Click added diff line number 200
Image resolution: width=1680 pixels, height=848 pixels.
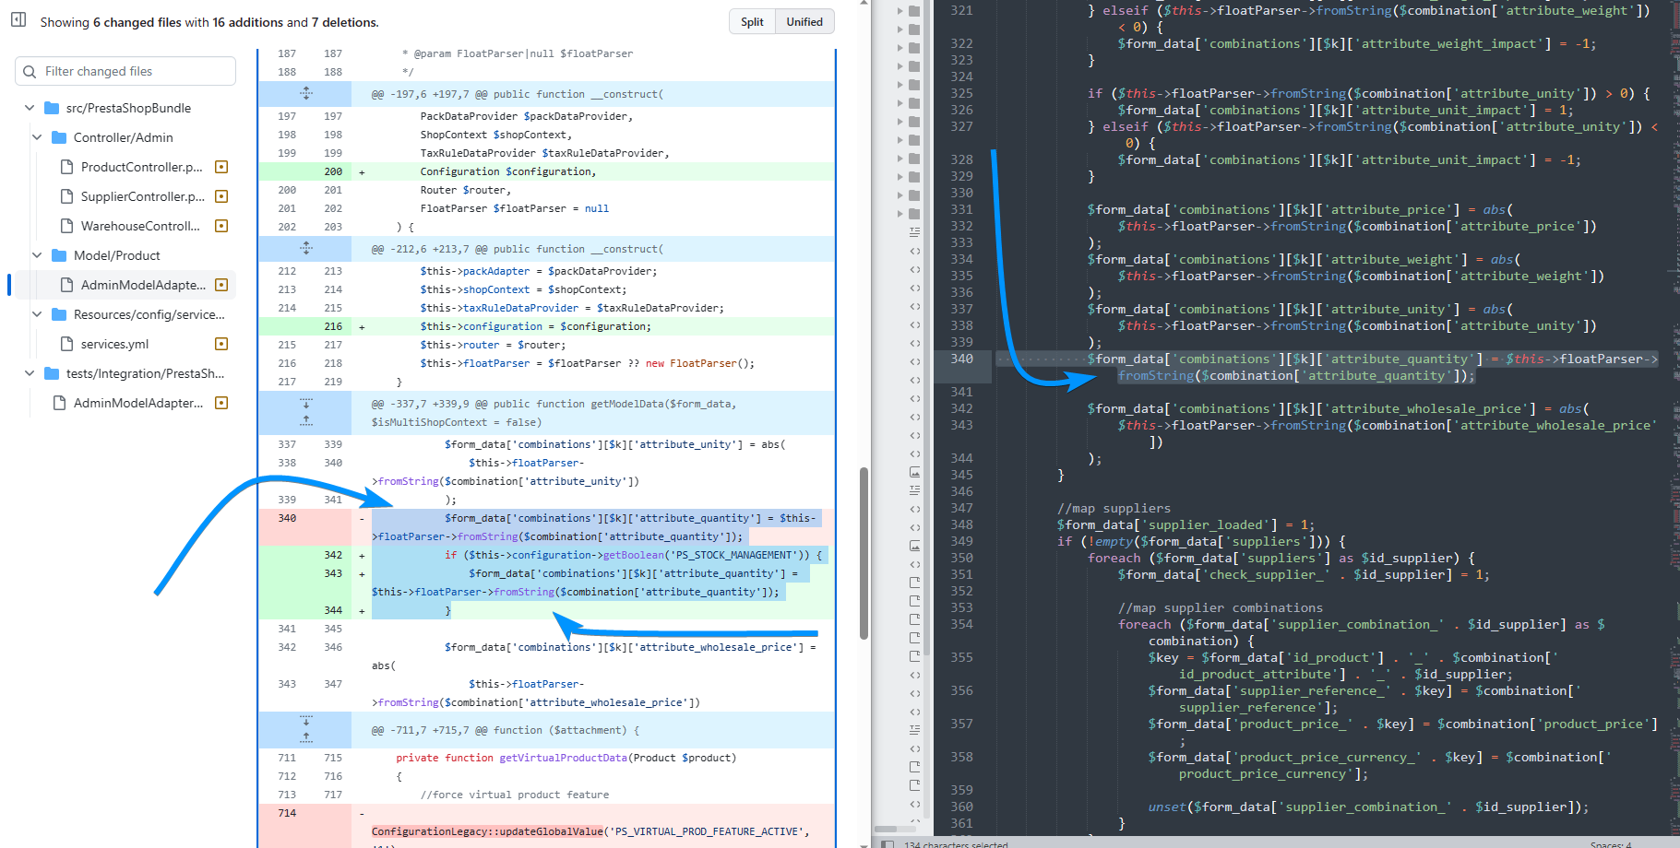[x=333, y=171]
